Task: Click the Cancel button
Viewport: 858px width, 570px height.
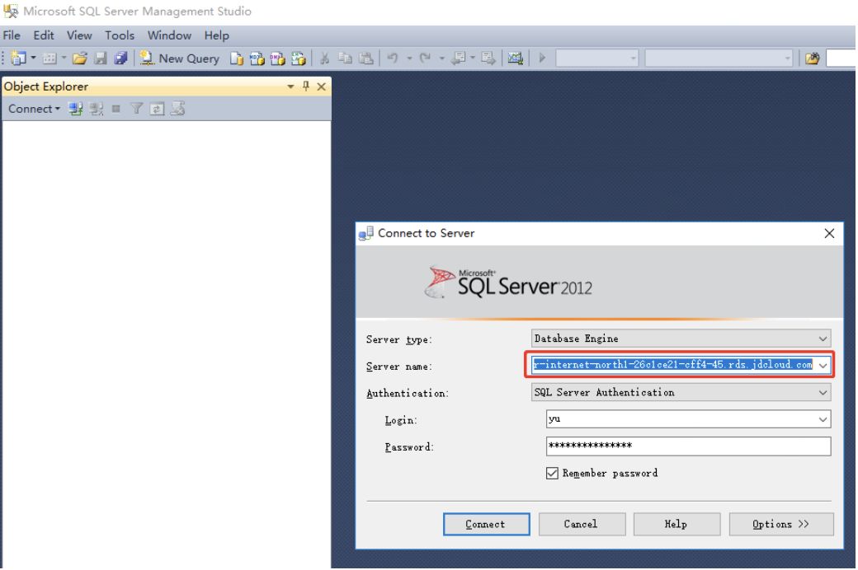Action: [582, 524]
